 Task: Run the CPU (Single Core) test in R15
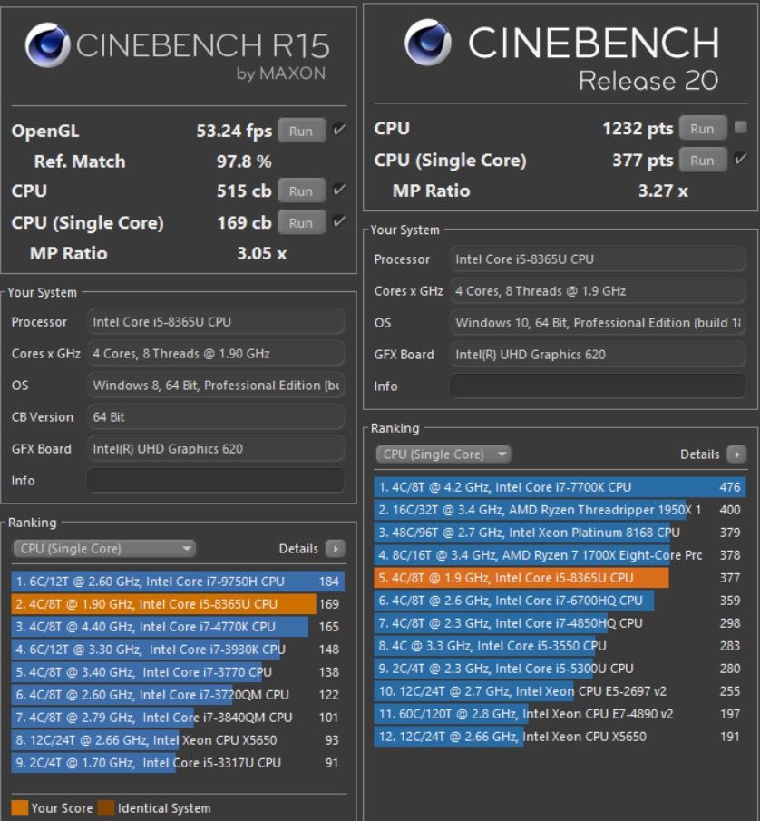click(x=301, y=222)
